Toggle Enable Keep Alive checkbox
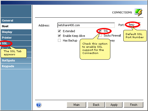Viewport: 148px width, 111px height. [59, 36]
